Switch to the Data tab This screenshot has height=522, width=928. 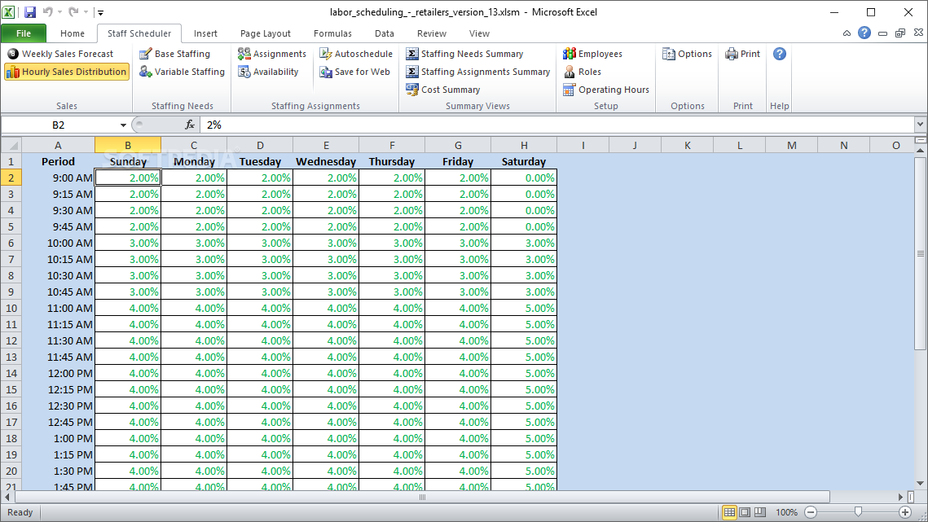[384, 33]
